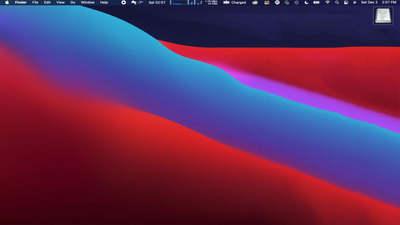This screenshot has height=225, width=400.
Task: Open the Apple menu
Action: [x=7, y=2]
